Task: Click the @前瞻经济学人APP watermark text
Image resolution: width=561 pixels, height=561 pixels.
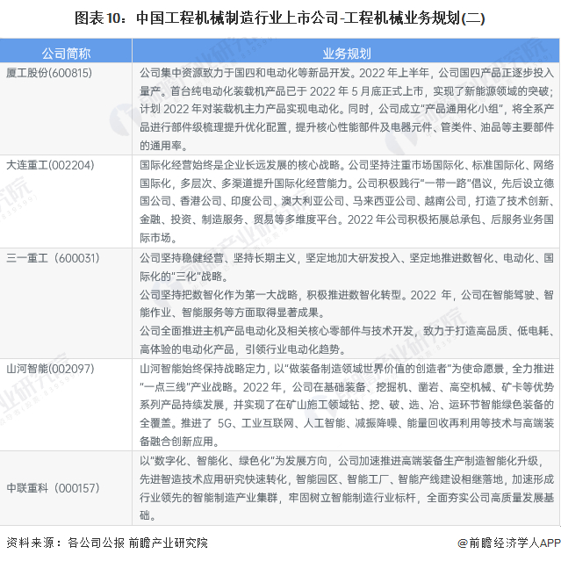Action: point(509,543)
